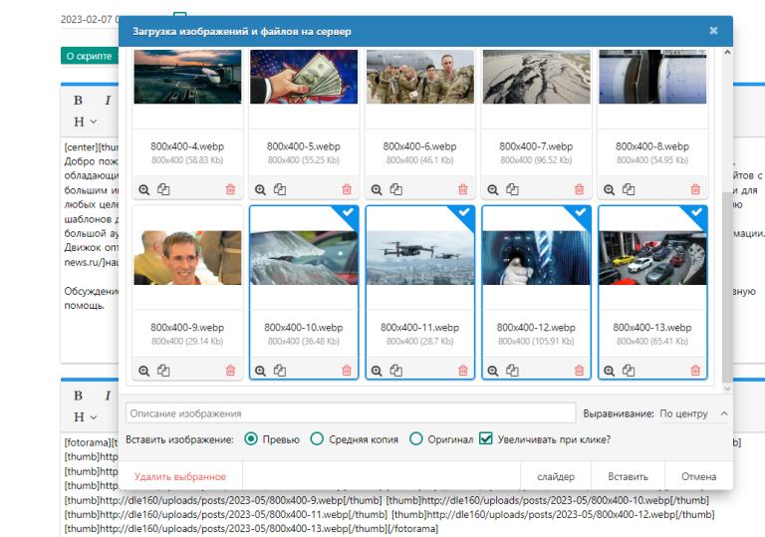Delete 800x400-13.webp using trash icon
The image size is (765, 537).
pos(694,371)
